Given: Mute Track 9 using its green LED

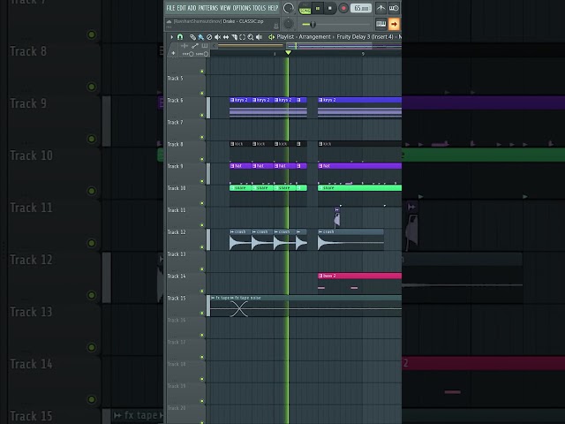Looking at the screenshot, I should 202,181.
